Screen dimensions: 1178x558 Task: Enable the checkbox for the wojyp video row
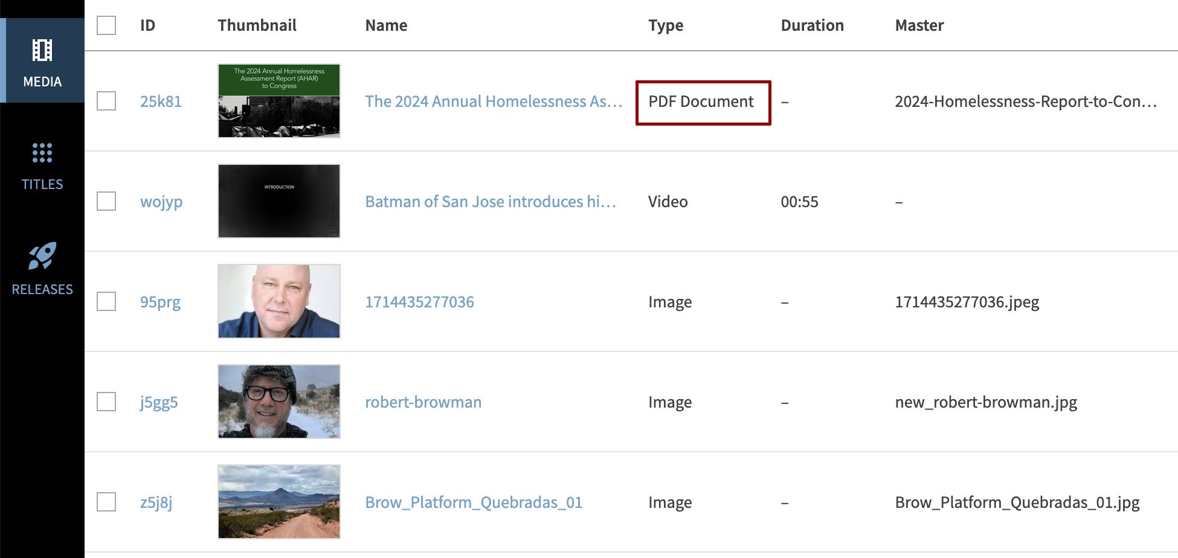pyautogui.click(x=106, y=201)
